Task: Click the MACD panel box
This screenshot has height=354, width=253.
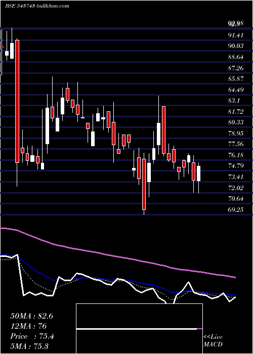Action: click(x=139, y=329)
